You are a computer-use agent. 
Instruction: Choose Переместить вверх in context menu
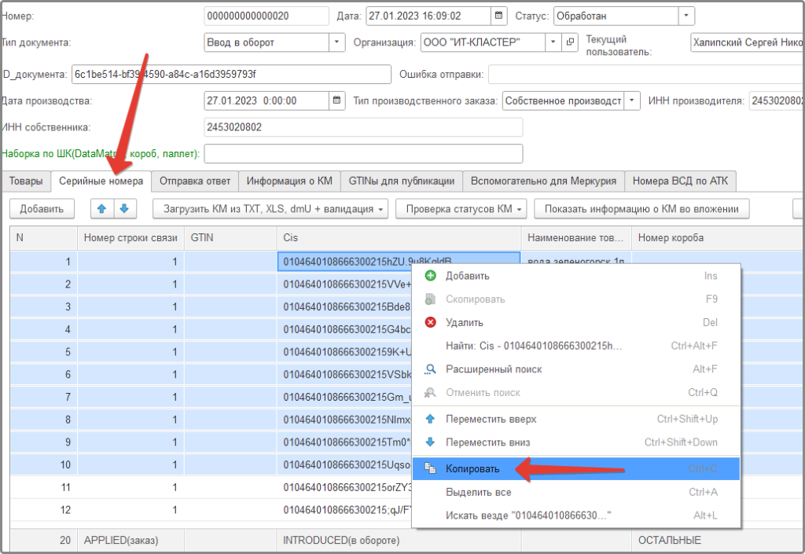[x=576, y=419]
